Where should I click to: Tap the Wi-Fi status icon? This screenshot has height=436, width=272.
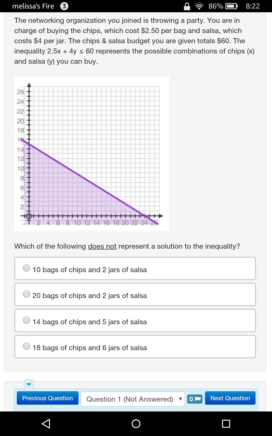[x=199, y=6]
